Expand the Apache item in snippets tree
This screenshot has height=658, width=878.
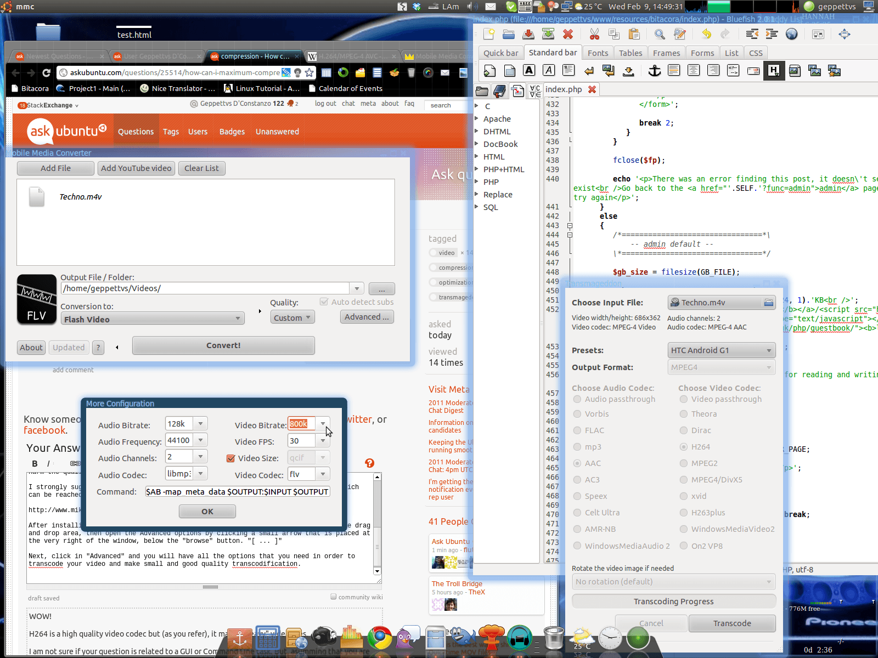(477, 119)
